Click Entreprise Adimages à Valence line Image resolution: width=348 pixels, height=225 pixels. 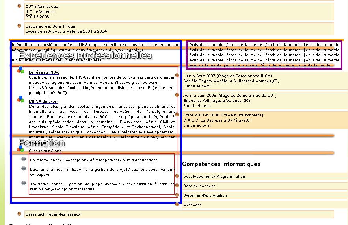point(217,101)
